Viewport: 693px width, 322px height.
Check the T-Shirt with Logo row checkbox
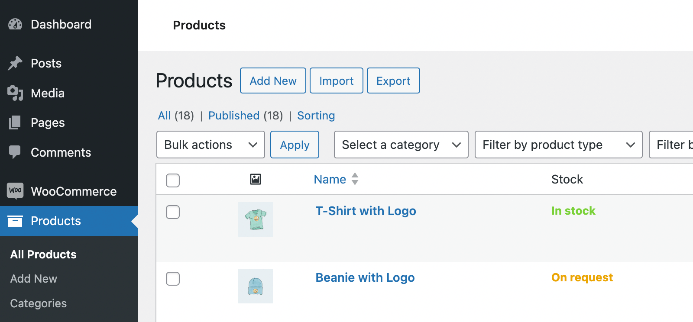pyautogui.click(x=173, y=212)
